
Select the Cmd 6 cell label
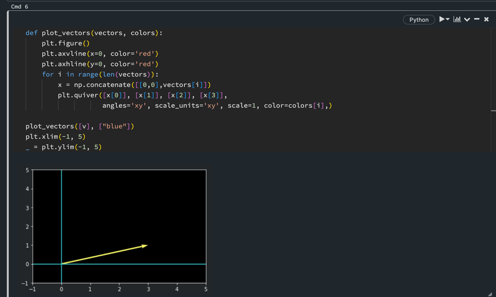19,7
